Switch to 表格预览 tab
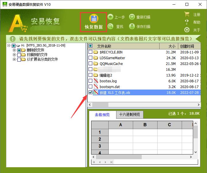Image resolution: width=207 pixels, height=173 pixels. 102,115
